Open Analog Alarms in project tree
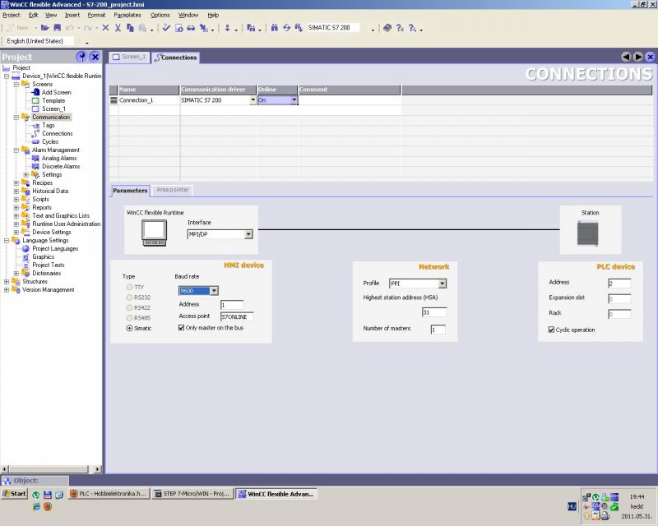The image size is (658, 526). click(x=59, y=158)
